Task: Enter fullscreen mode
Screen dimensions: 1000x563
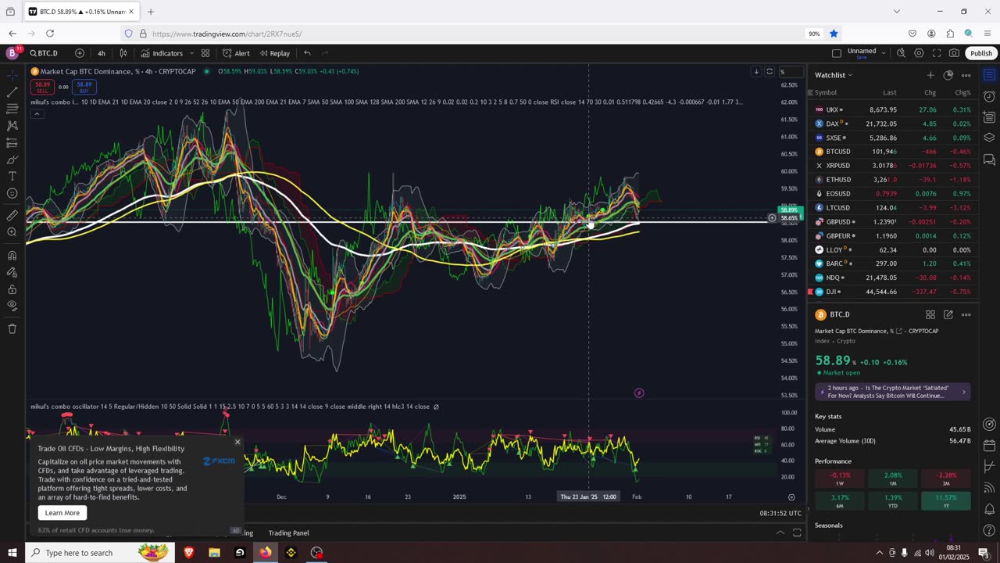Action: 937,53
